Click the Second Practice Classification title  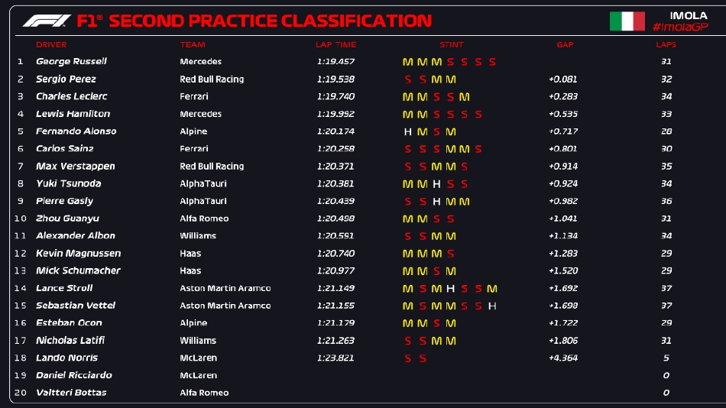pos(270,21)
